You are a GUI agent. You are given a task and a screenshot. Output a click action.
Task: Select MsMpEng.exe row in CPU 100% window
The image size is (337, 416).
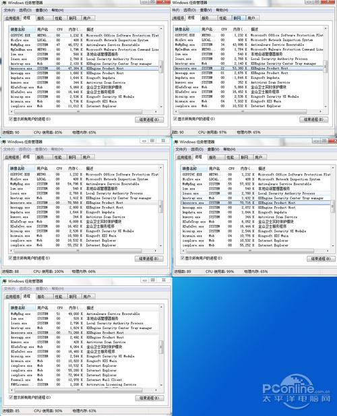tap(84, 184)
